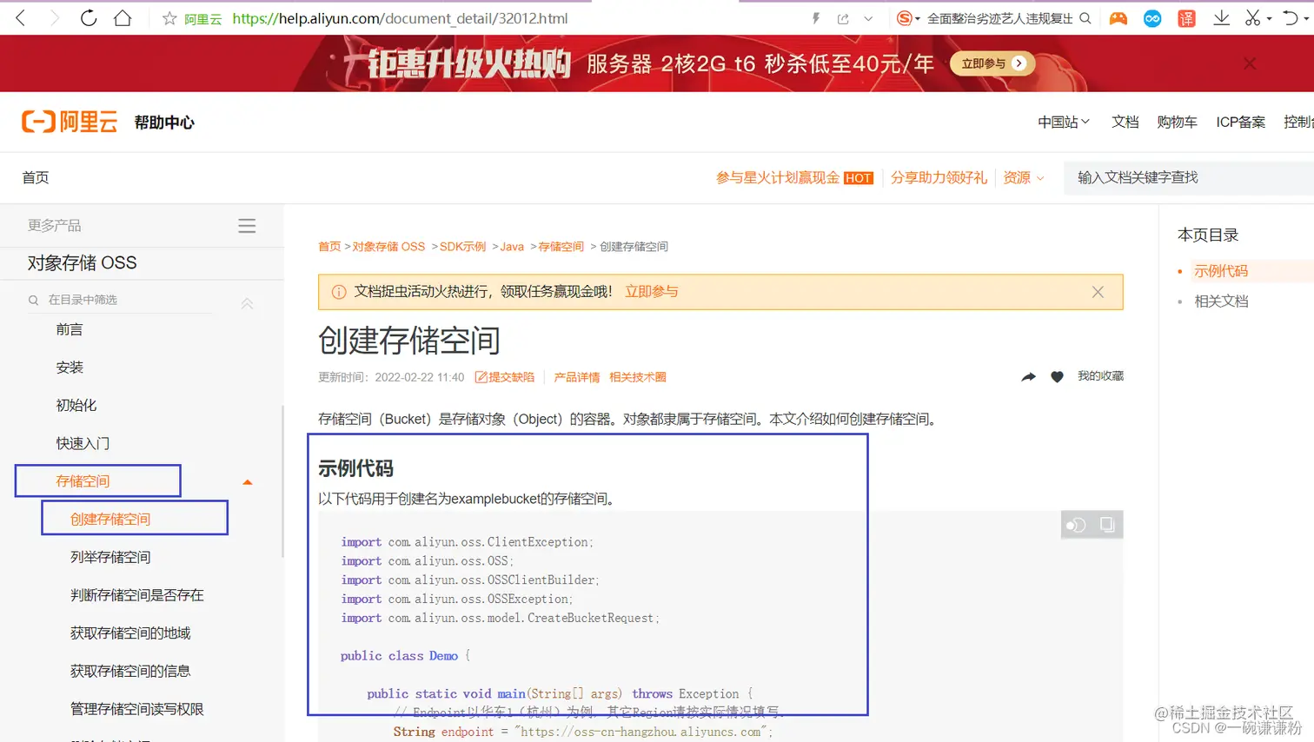This screenshot has width=1314, height=742.
Task: Open 判断存储空间是否存在 in the sidebar
Action: pos(137,595)
